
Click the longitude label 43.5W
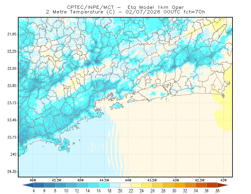pos(152,180)
